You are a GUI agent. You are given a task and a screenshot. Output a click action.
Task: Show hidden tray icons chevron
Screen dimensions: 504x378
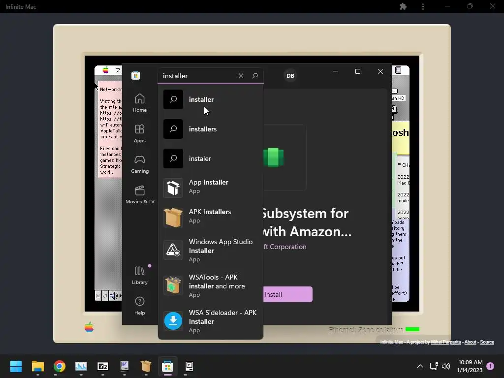[x=420, y=366]
